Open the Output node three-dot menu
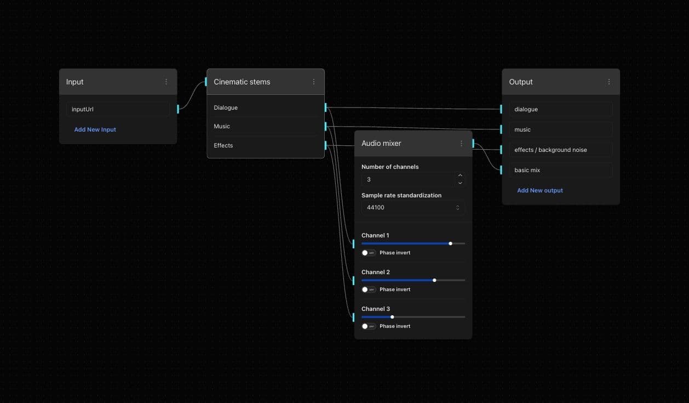Screen dimensions: 689x403 tap(609, 82)
